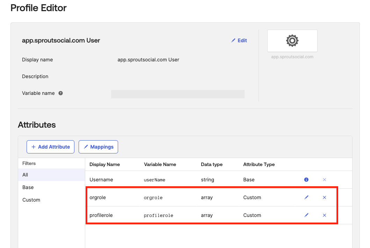Image resolution: width=370 pixels, height=248 pixels.
Task: Click the Edit link for the profile
Action: [x=239, y=40]
